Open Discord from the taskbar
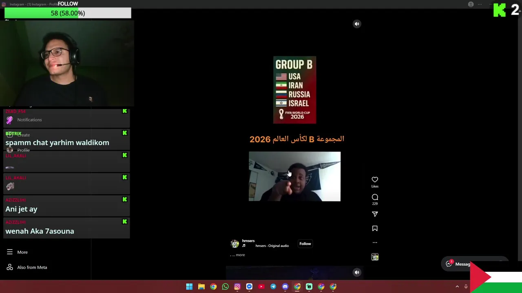This screenshot has width=522, height=293. click(285, 286)
